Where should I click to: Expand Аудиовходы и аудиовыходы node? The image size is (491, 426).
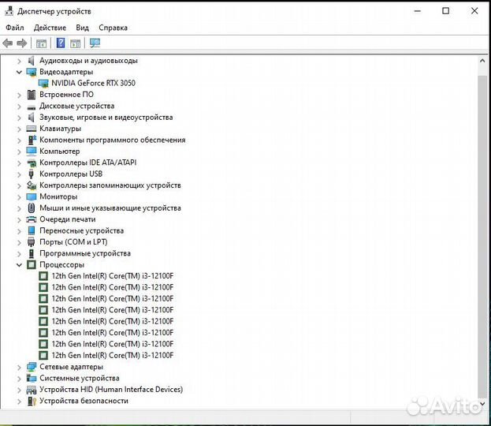click(x=19, y=61)
